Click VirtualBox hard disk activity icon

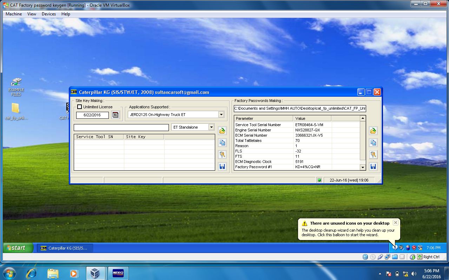tap(365, 257)
